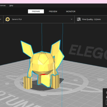
Task: Open the Help menu
Action: (x=11, y=6)
